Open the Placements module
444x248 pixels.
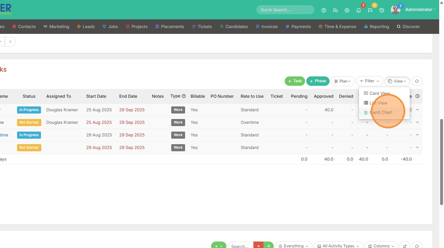click(170, 26)
